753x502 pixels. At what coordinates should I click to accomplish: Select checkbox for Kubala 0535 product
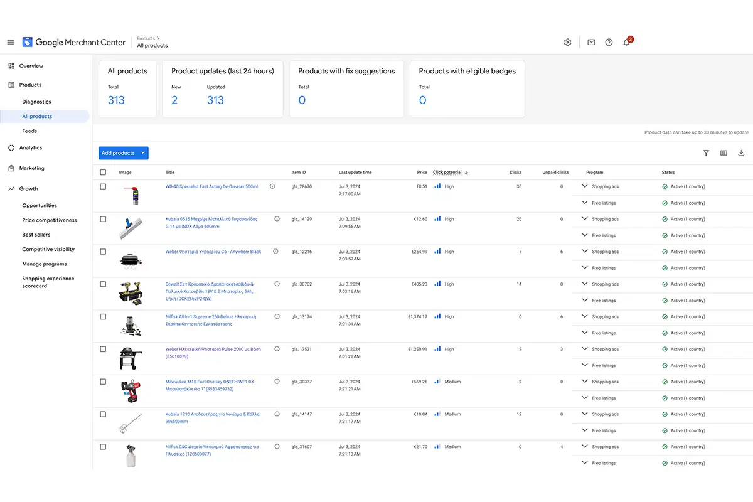click(103, 219)
